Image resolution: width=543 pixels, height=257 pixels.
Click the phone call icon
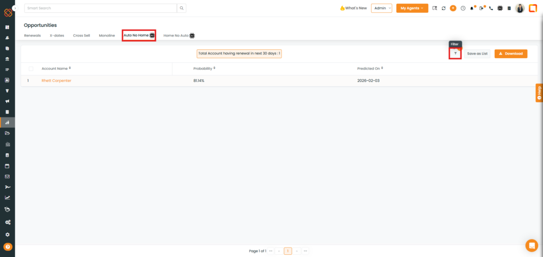point(491,8)
